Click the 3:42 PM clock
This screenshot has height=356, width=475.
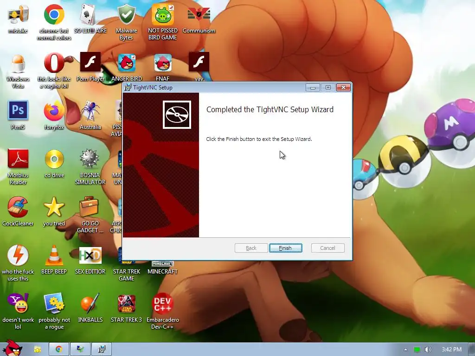tap(451, 350)
